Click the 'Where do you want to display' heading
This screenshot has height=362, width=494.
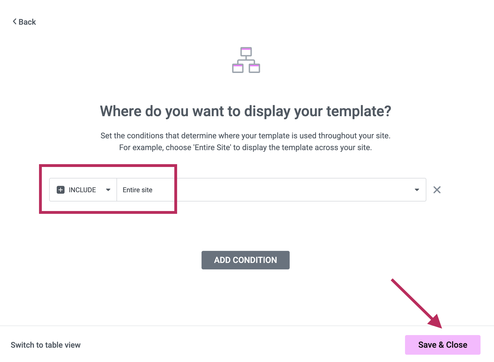[x=245, y=111]
